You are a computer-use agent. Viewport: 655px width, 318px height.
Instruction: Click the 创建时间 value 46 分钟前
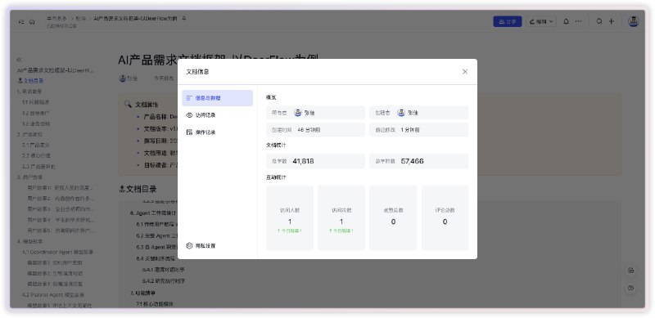309,130
